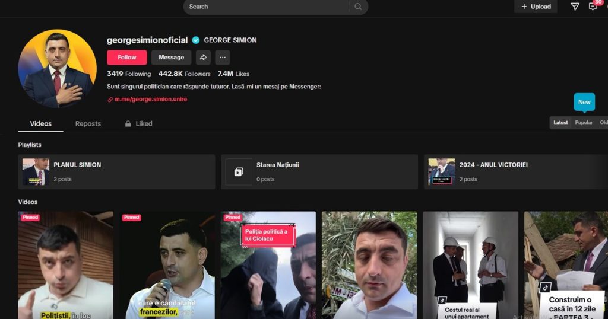Open video Poliția politică a lui Ciolacu
Image resolution: width=608 pixels, height=319 pixels.
coord(268,265)
